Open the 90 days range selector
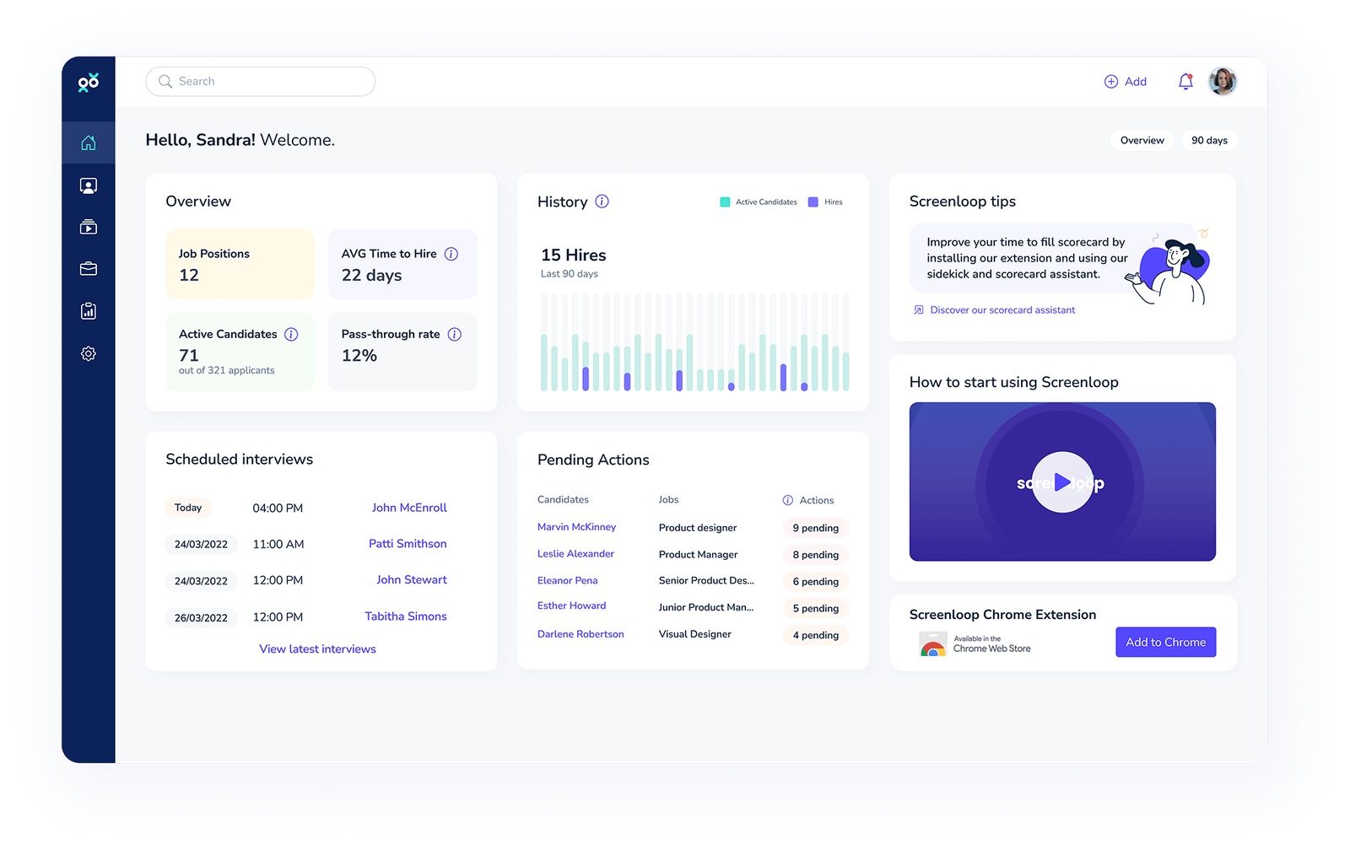Image resolution: width=1350 pixels, height=850 pixels. [x=1209, y=141]
